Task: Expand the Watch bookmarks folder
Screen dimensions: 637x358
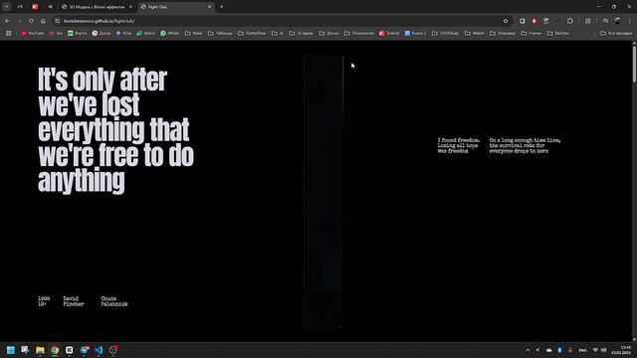Action: click(475, 33)
